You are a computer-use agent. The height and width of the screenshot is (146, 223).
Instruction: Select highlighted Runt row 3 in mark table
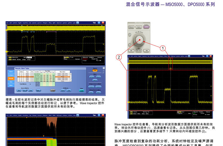(44, 77)
